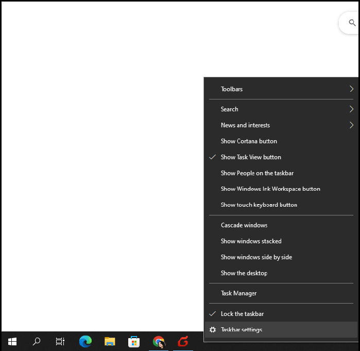
Task: Click the taskbar search magnifier icon
Action: coord(37,341)
